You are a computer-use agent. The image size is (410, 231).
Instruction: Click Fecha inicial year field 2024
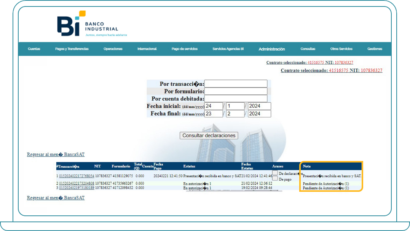click(x=259, y=106)
